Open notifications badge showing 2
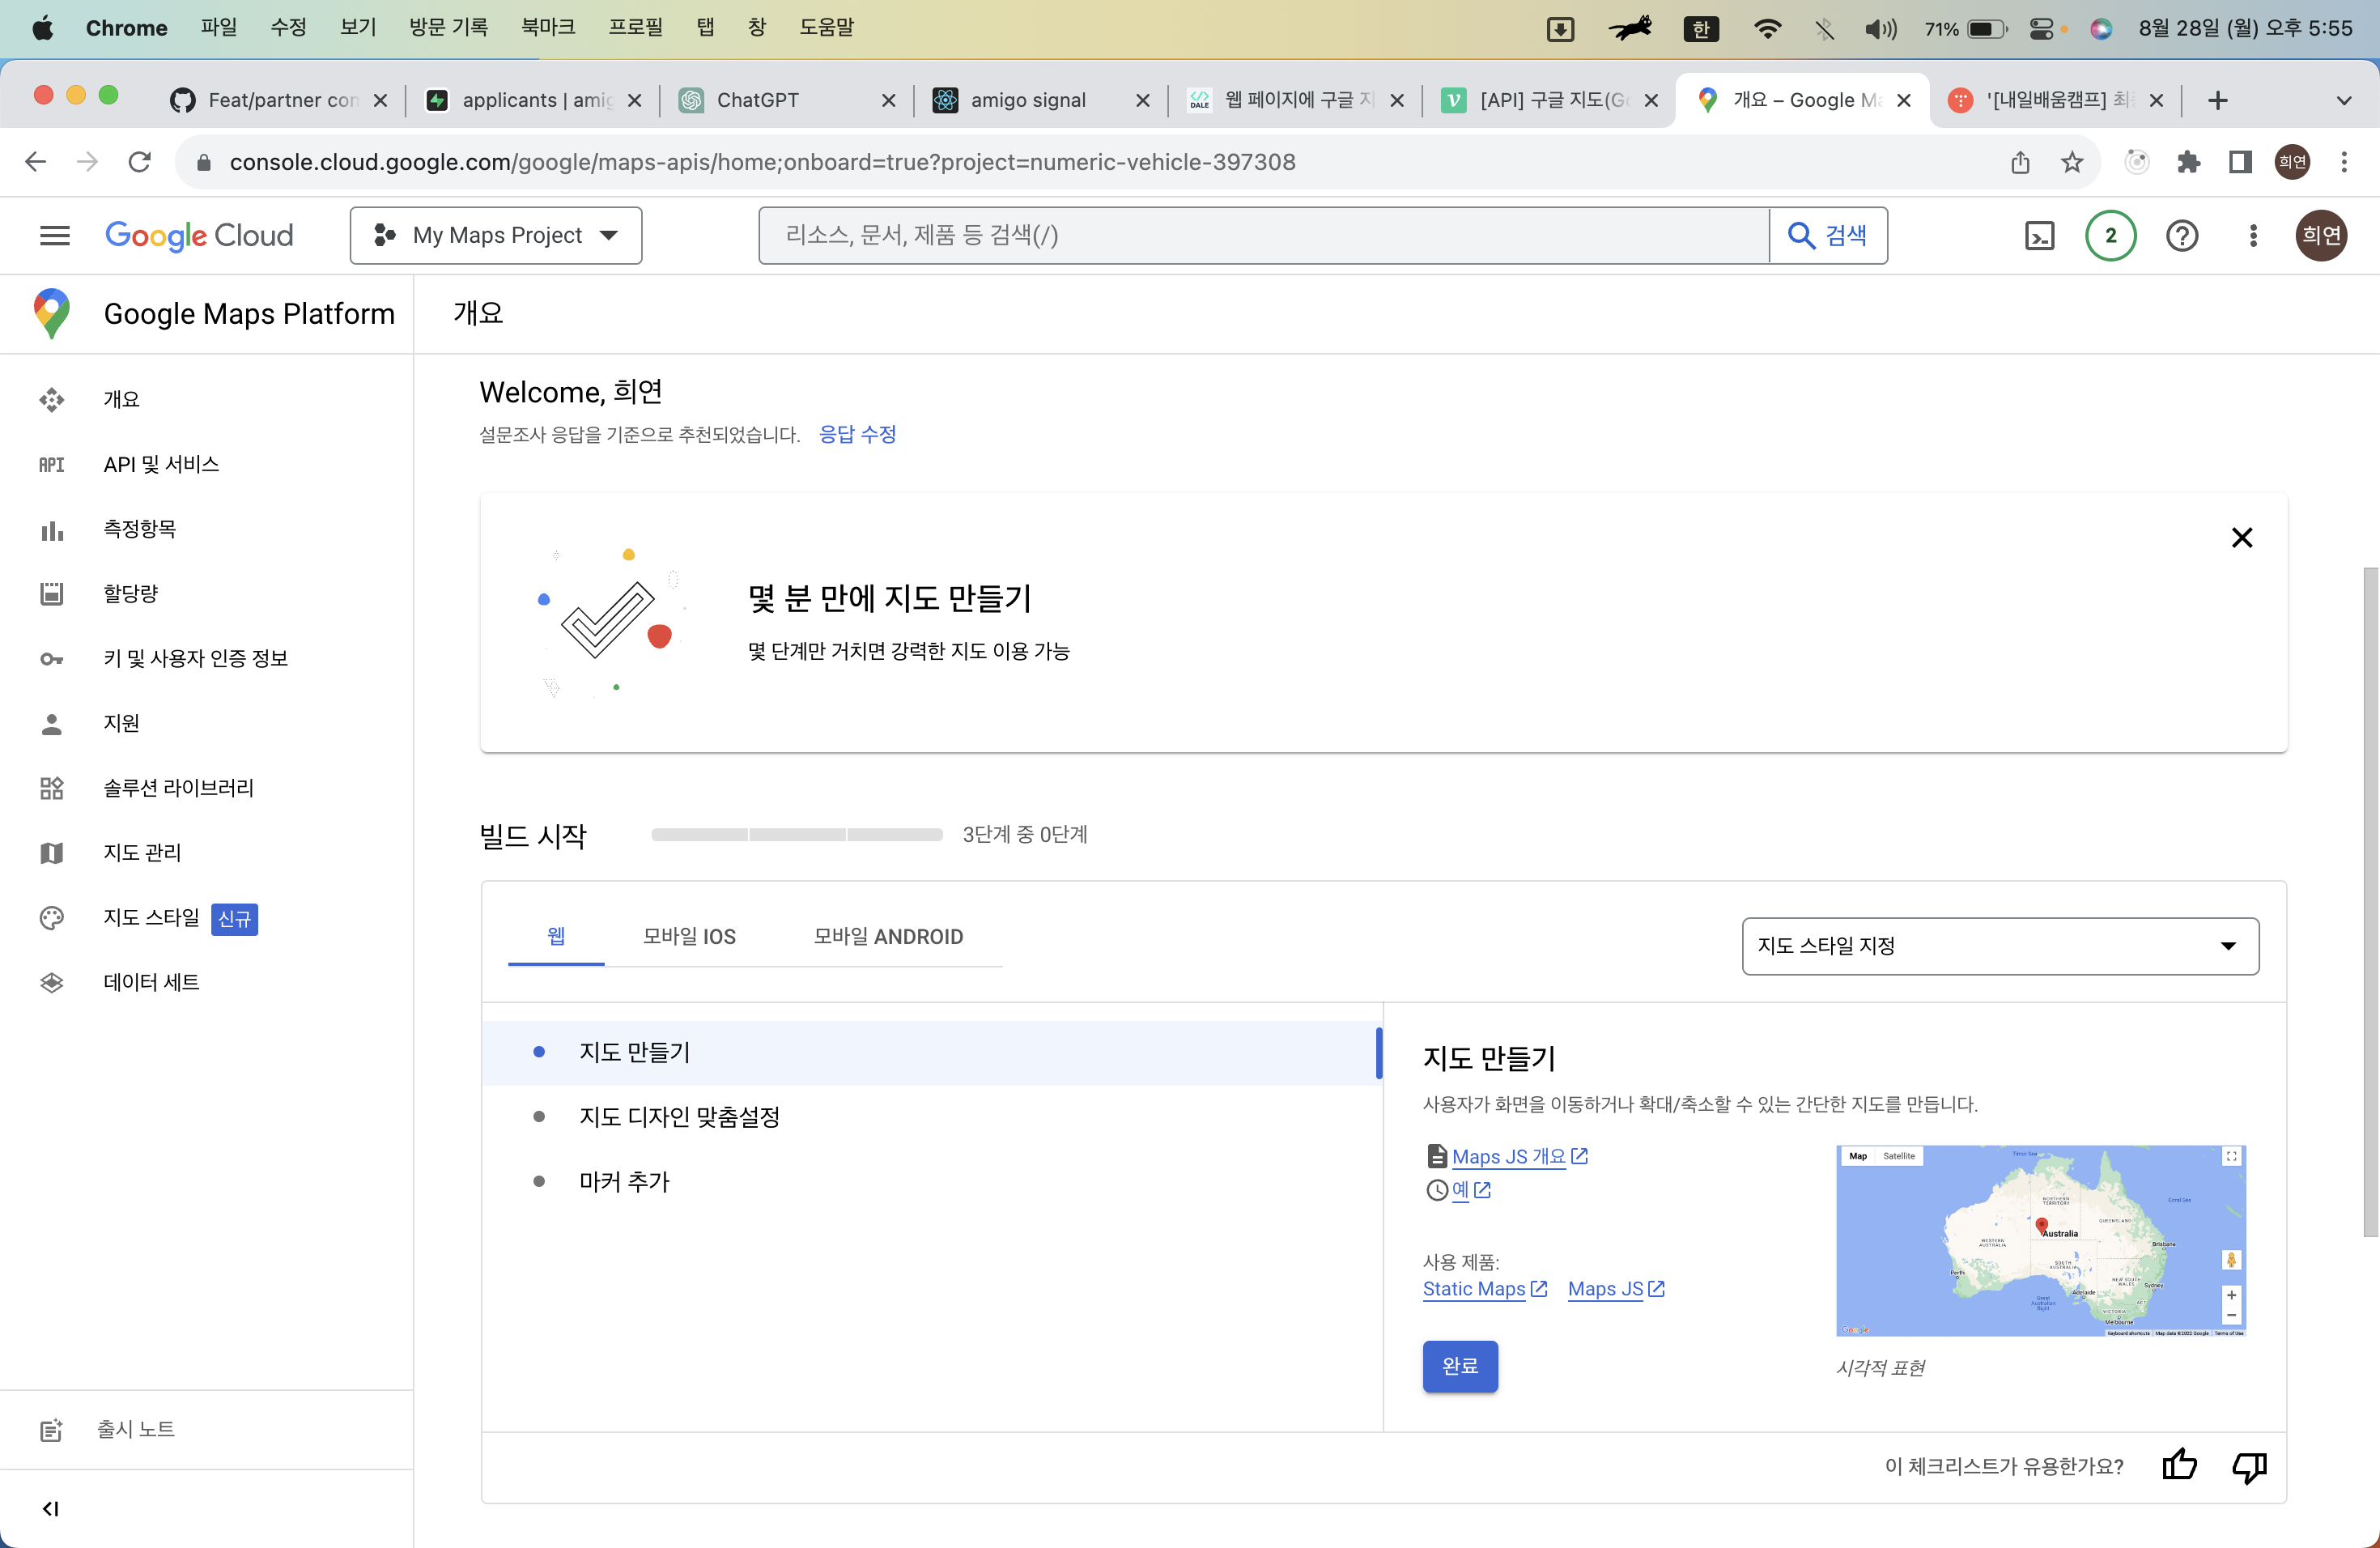The height and width of the screenshot is (1548, 2380). (2110, 236)
